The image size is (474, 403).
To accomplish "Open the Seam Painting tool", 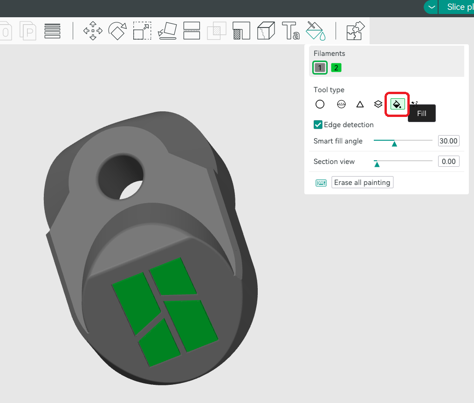I will click(x=266, y=31).
